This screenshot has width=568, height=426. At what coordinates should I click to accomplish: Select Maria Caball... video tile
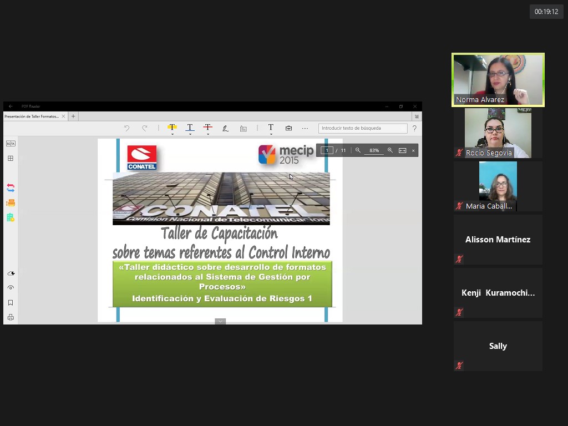(x=498, y=186)
